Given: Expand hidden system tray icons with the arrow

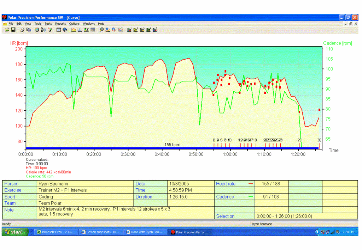Looking at the screenshot, I should (x=317, y=232).
